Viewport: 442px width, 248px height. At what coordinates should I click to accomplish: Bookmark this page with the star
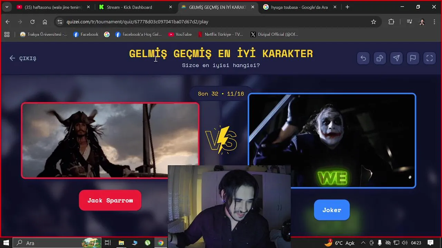tap(374, 22)
